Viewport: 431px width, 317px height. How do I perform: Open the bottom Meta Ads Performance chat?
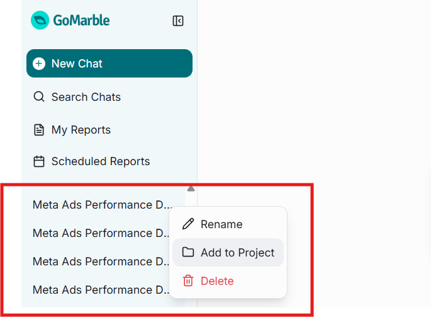tap(101, 290)
